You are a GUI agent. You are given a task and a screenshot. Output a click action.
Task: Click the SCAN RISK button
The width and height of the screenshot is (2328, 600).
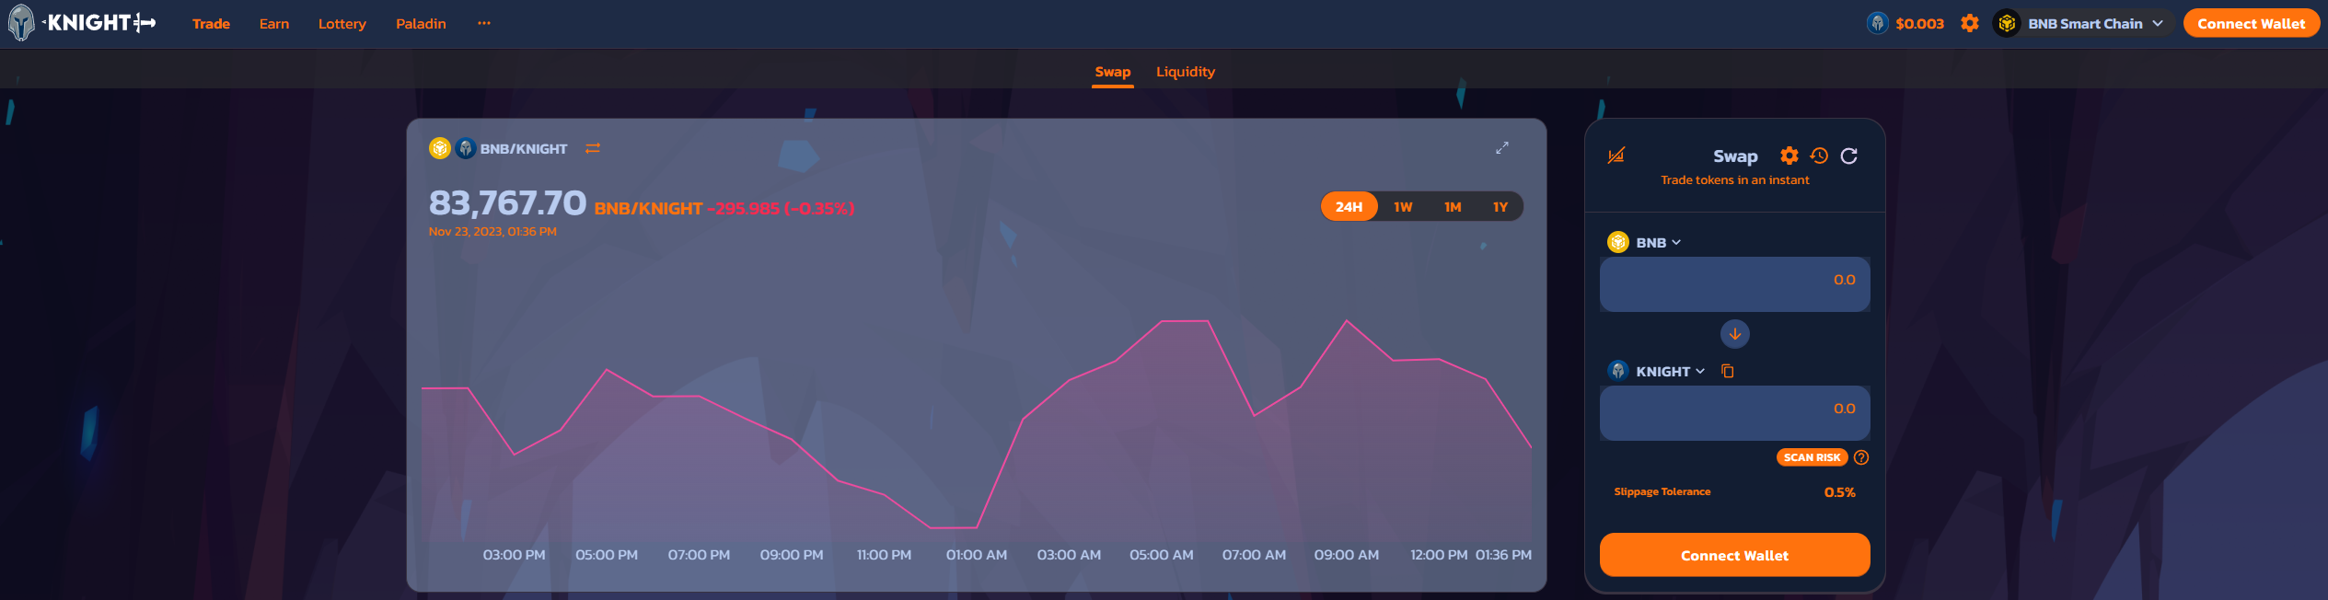click(1812, 457)
